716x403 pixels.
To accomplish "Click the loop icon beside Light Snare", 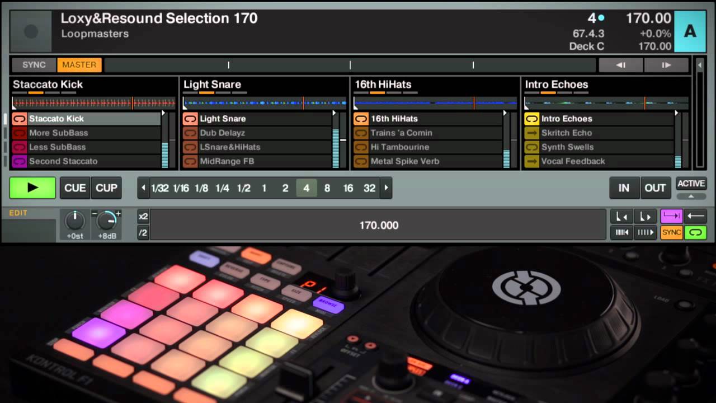I will (190, 119).
